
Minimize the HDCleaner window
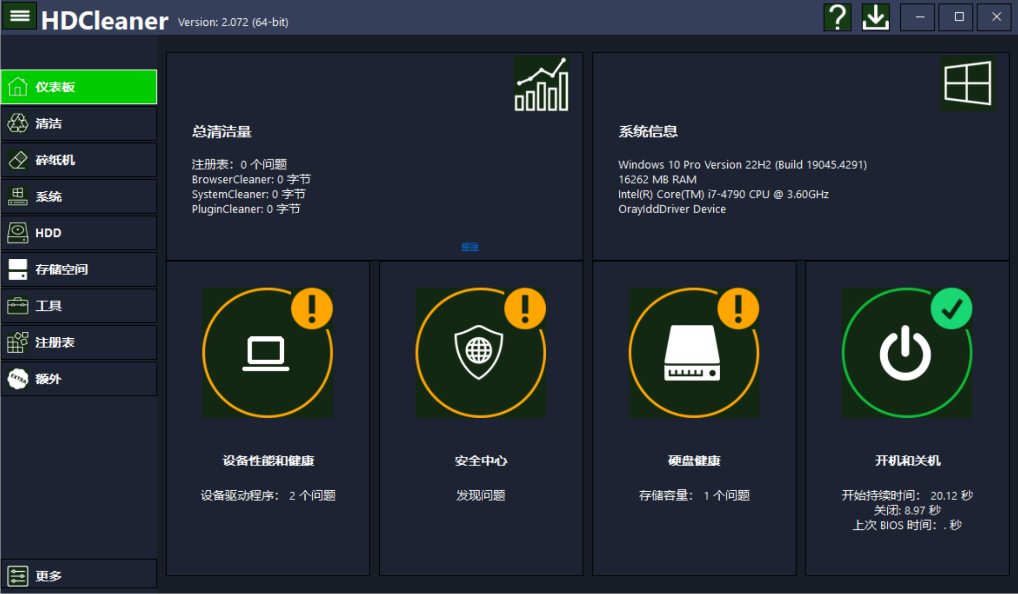(x=918, y=17)
